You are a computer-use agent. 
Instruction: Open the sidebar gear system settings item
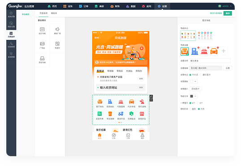pos(11,15)
